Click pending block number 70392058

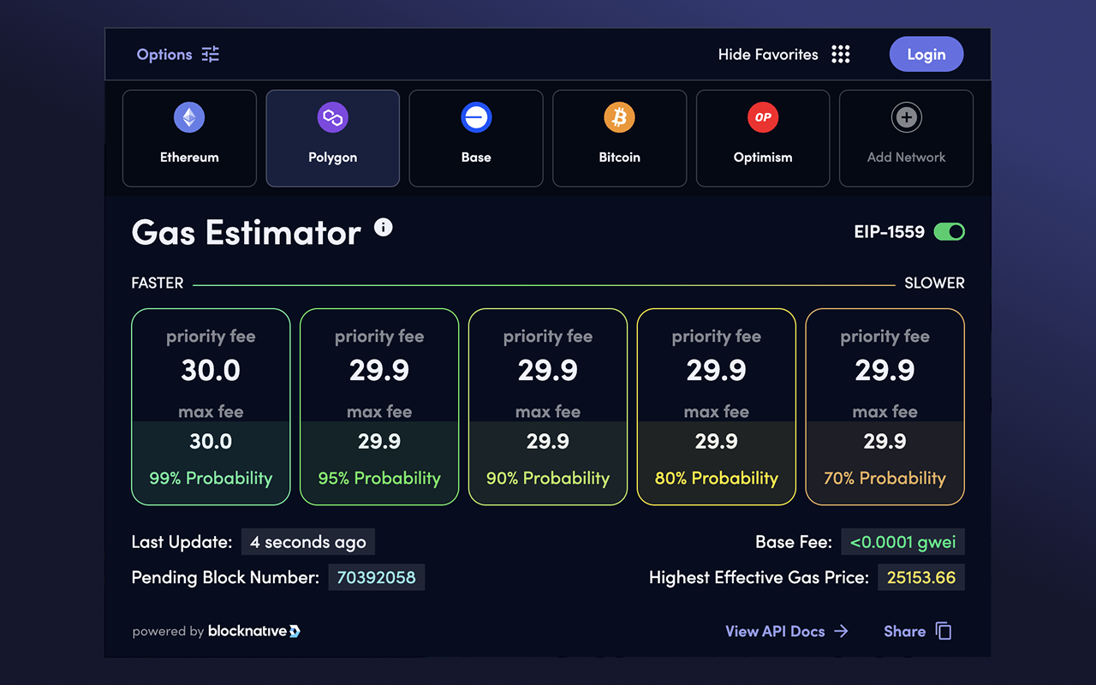[x=377, y=577]
